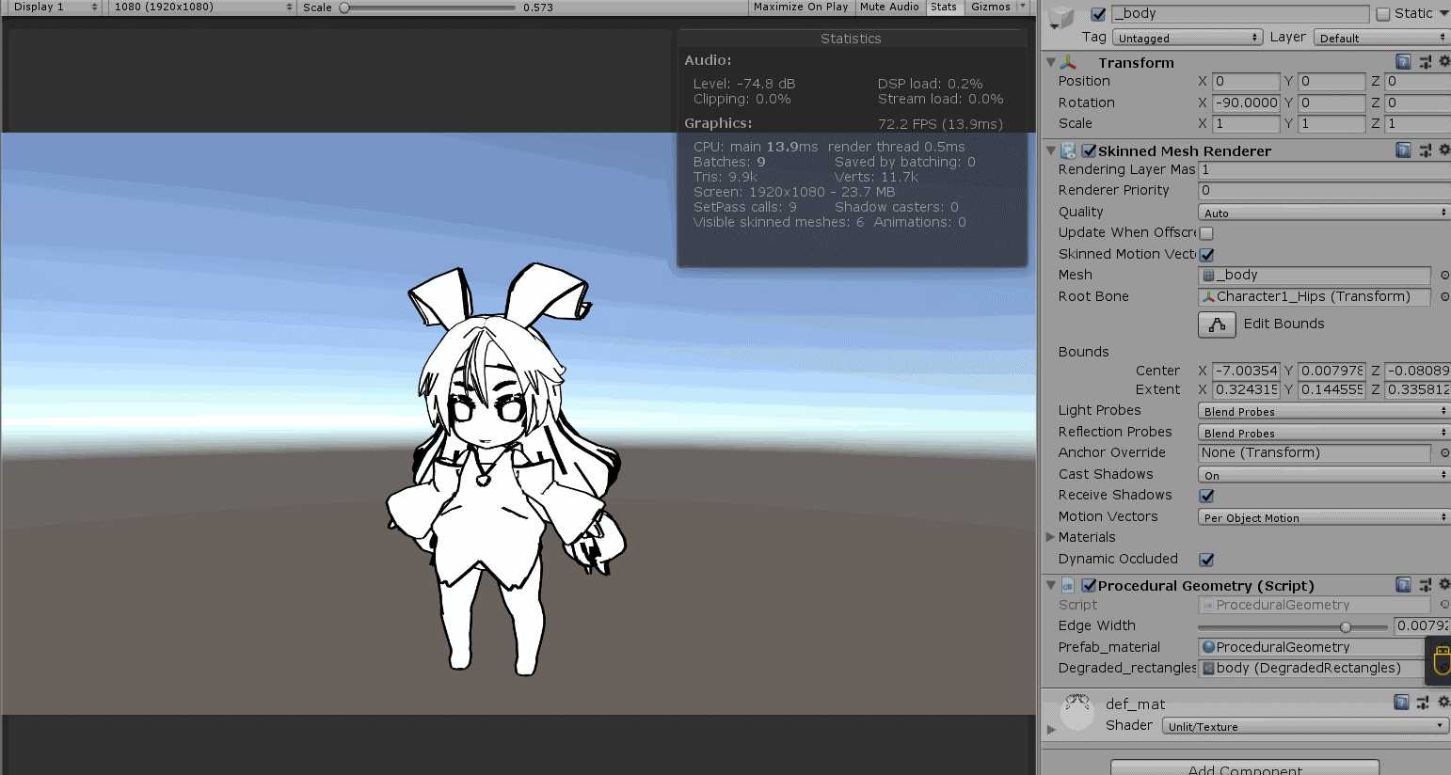Click the _body object name field
1451x775 pixels.
tap(1240, 14)
